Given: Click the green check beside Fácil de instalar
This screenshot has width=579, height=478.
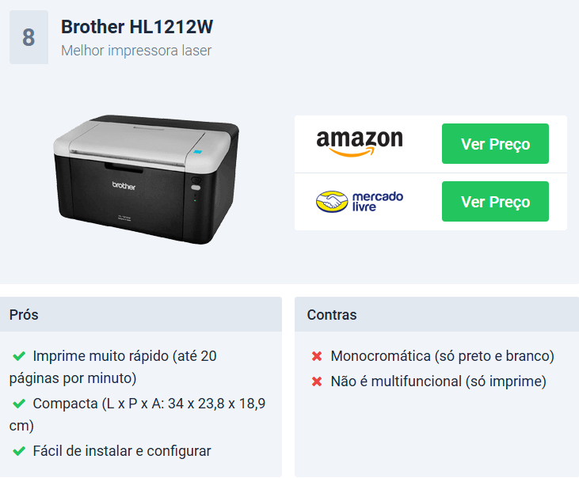Looking at the screenshot, I should coord(19,451).
